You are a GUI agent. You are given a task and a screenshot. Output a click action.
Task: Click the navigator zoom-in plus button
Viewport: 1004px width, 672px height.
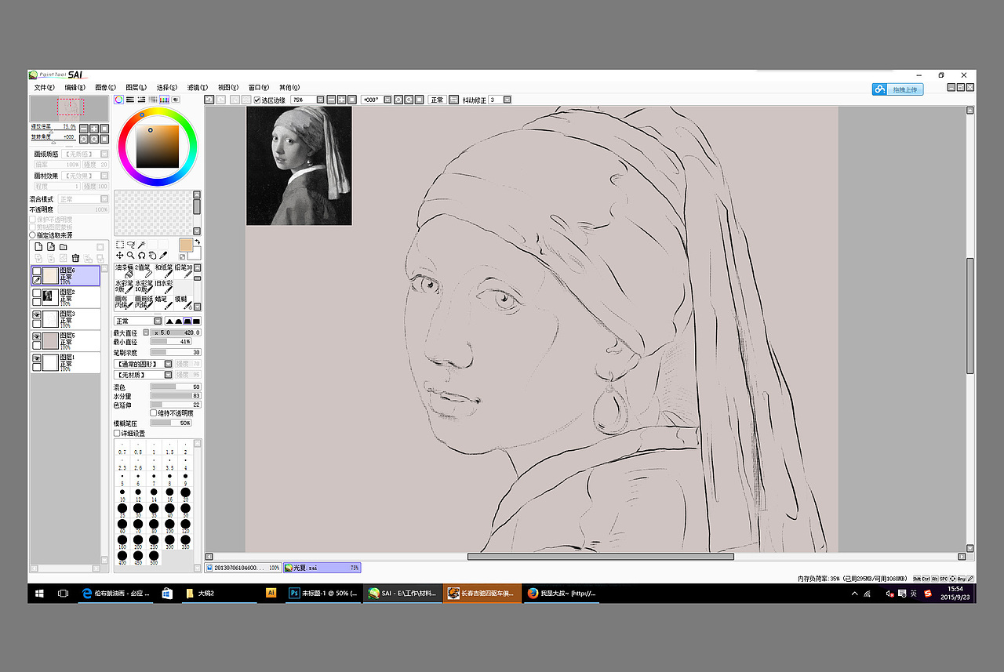93,129
